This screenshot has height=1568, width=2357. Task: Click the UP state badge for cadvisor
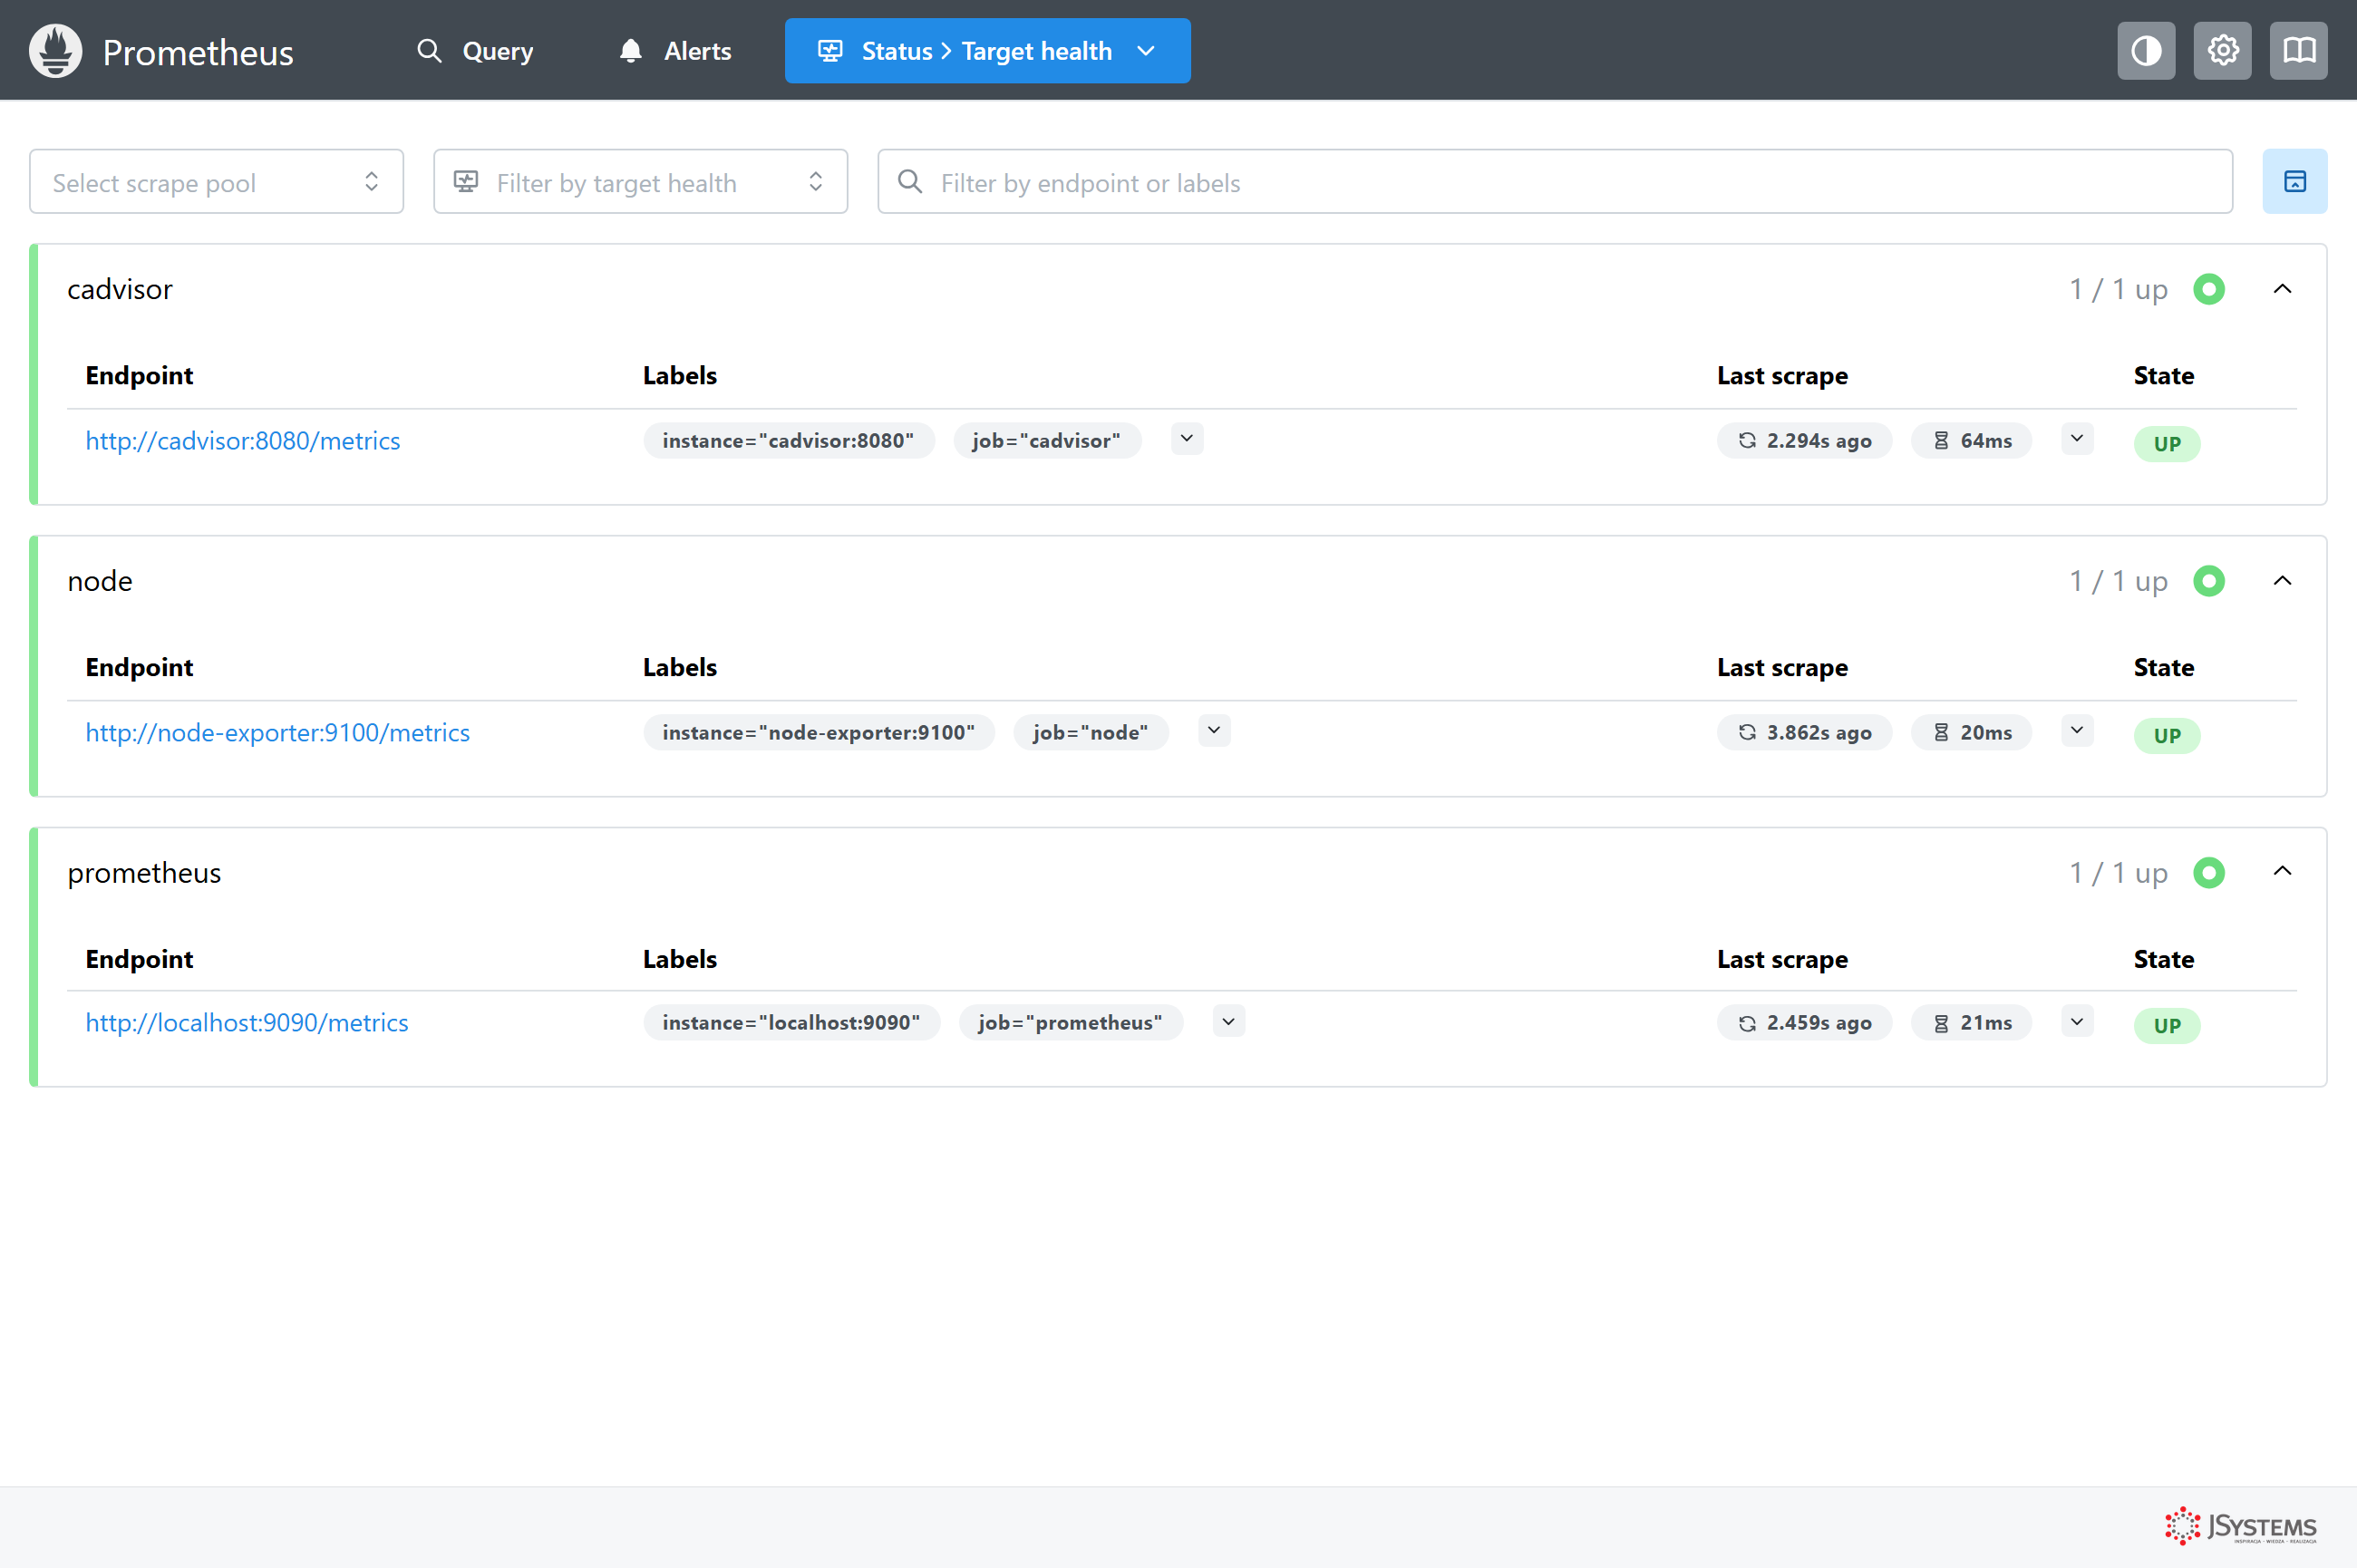(2166, 444)
